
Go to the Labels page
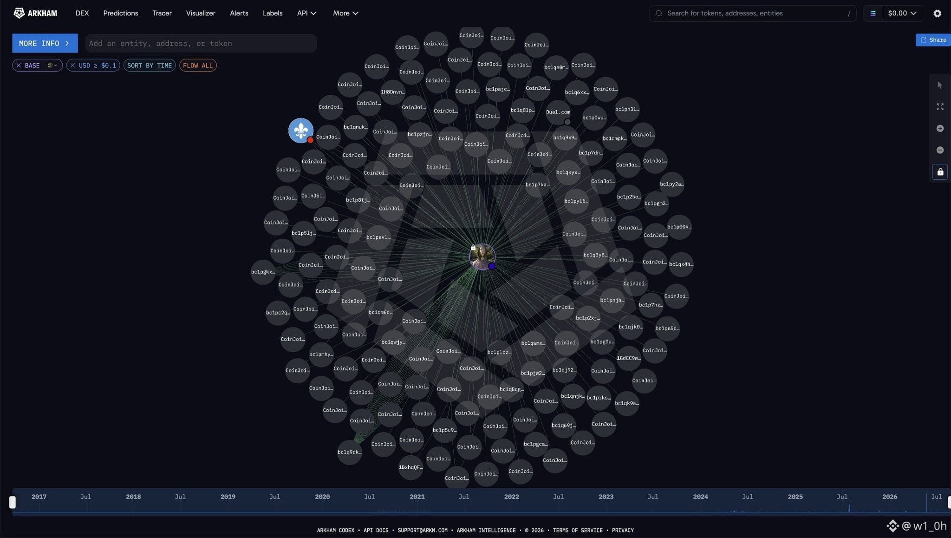click(273, 13)
